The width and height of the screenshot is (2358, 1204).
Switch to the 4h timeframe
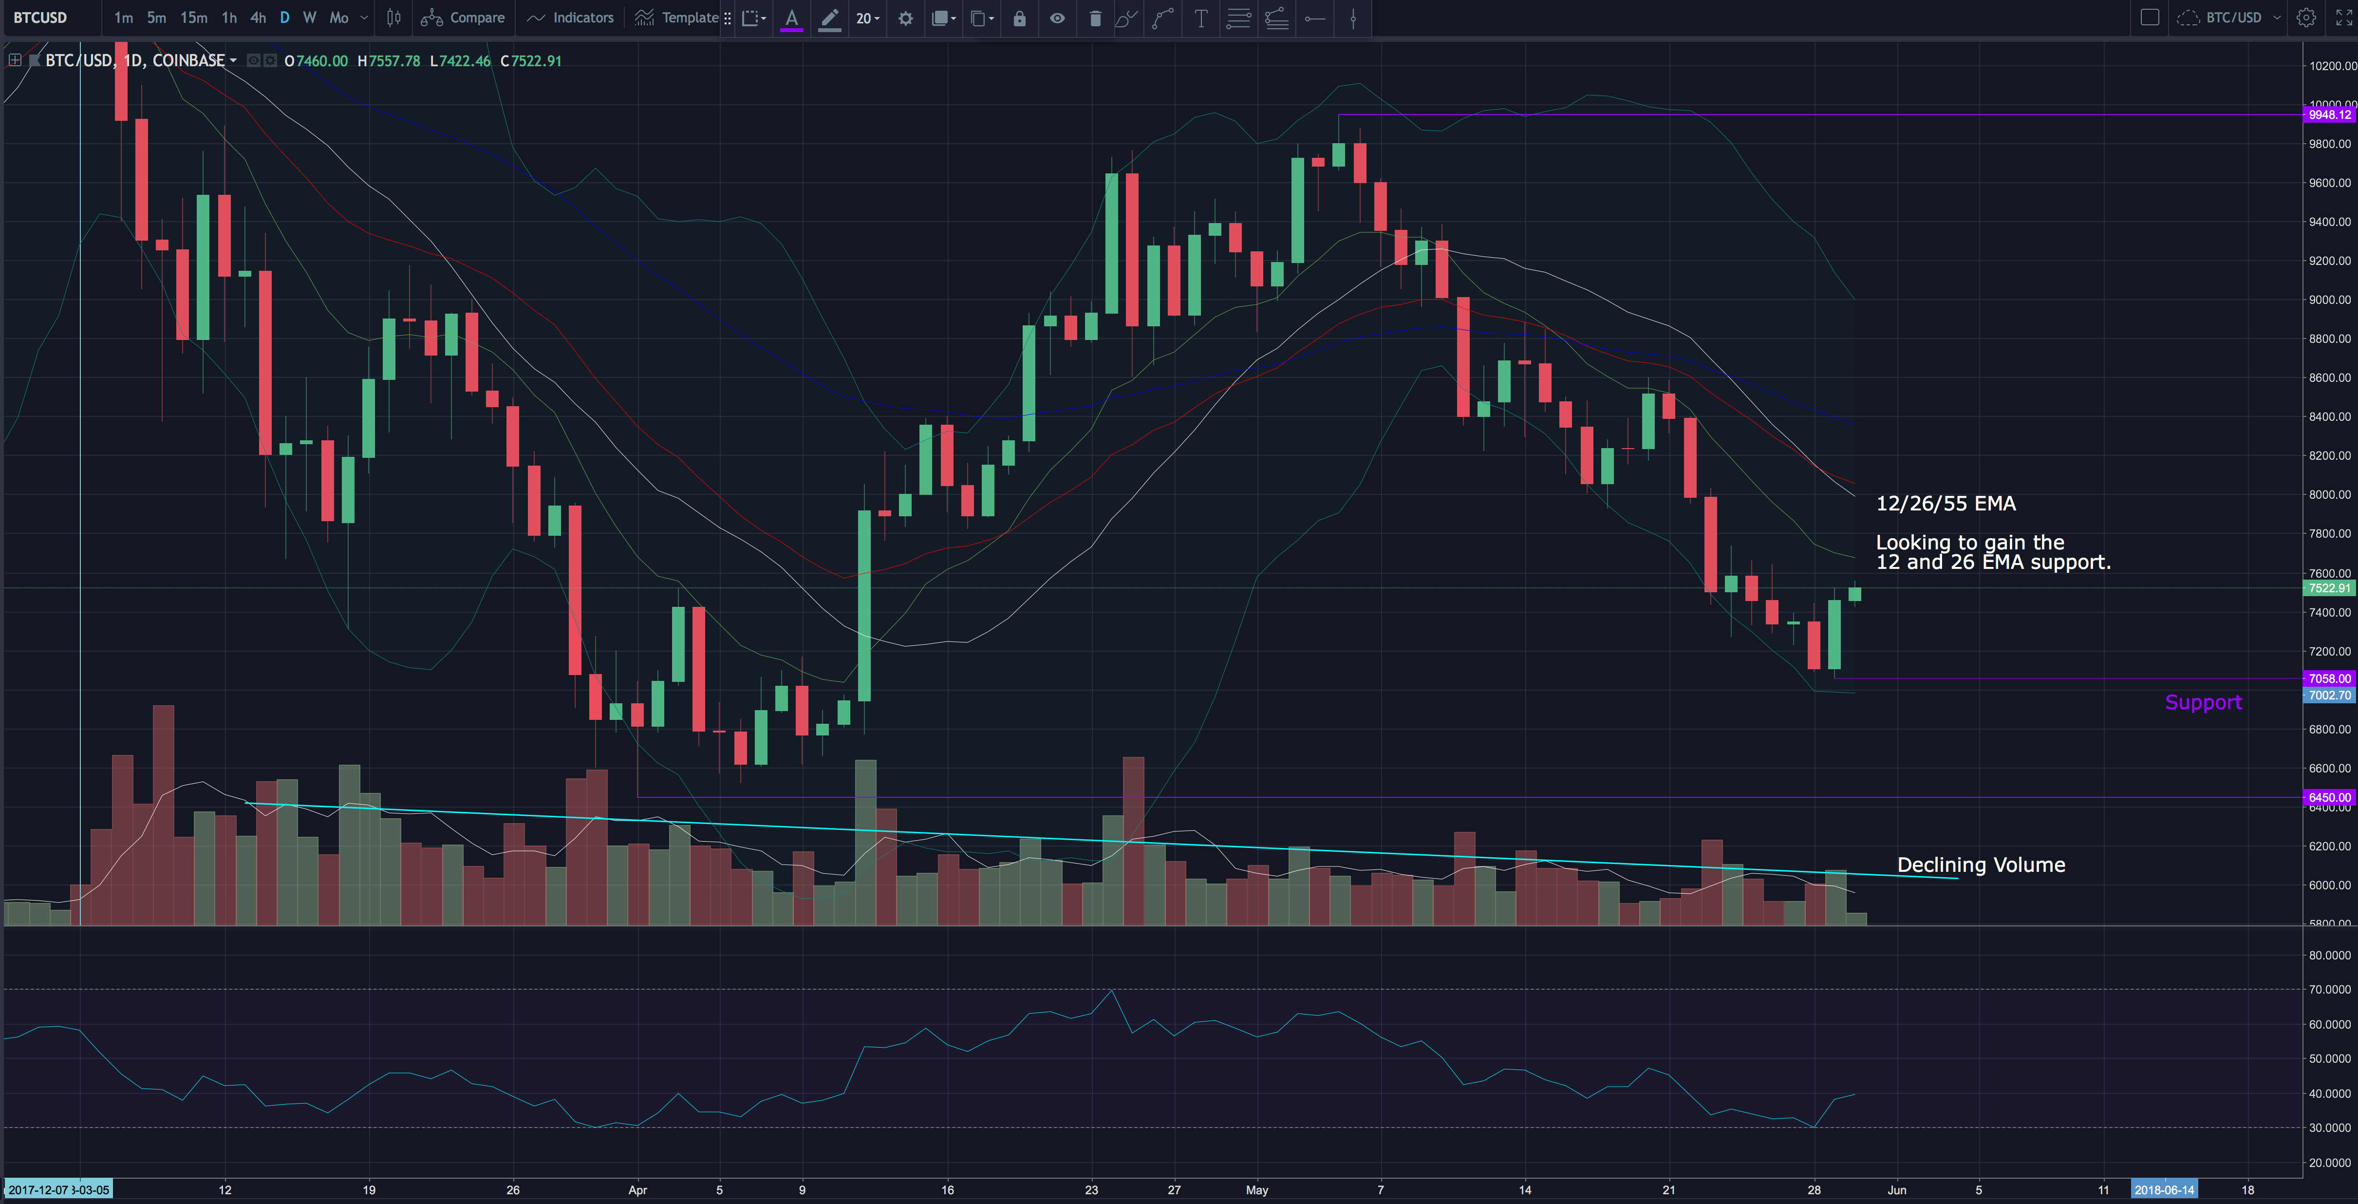click(258, 18)
